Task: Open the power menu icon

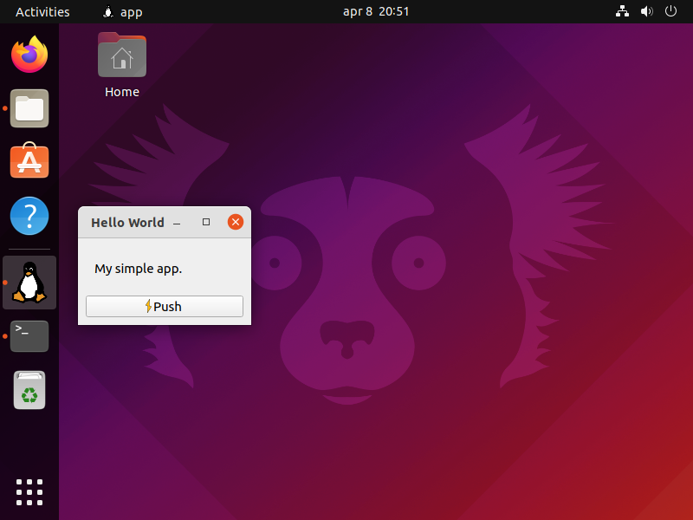Action: 670,11
